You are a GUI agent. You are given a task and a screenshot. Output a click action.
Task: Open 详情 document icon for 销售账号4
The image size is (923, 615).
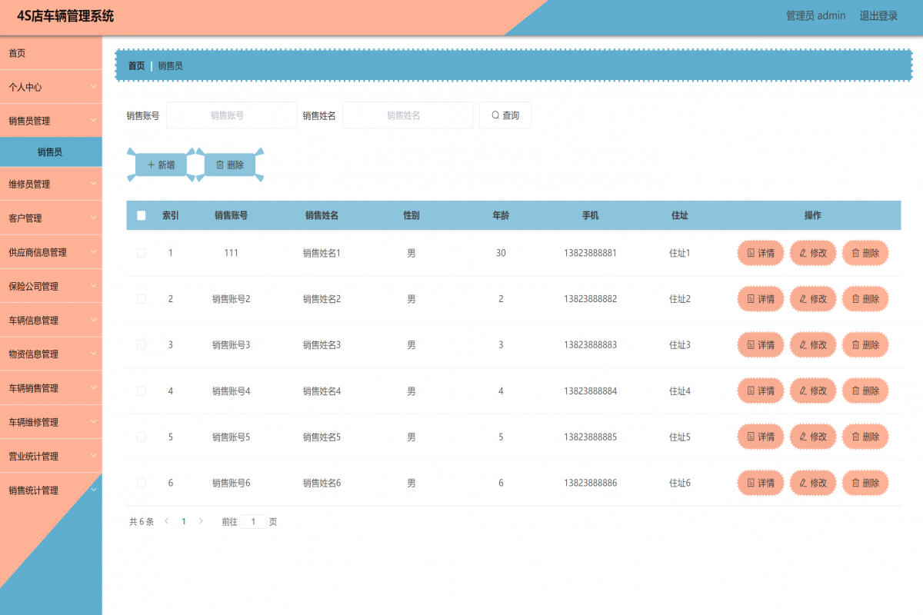tap(751, 391)
